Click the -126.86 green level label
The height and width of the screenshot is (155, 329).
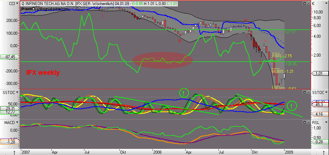(x=291, y=64)
